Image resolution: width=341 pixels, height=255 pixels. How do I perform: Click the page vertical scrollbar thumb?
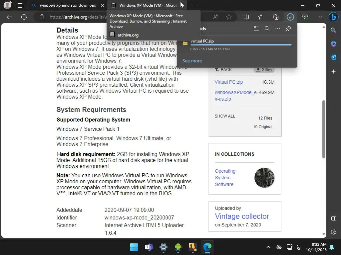(324, 129)
